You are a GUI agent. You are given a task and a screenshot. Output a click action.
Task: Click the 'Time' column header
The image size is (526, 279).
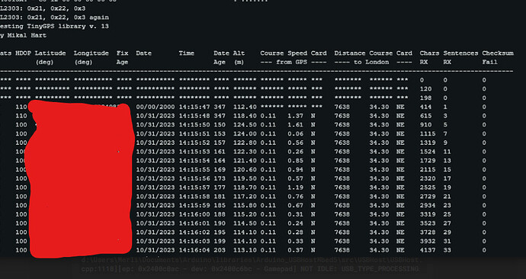pyautogui.click(x=187, y=53)
